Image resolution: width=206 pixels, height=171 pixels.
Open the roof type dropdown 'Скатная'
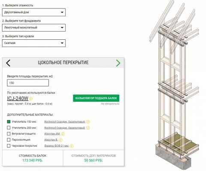(34, 43)
